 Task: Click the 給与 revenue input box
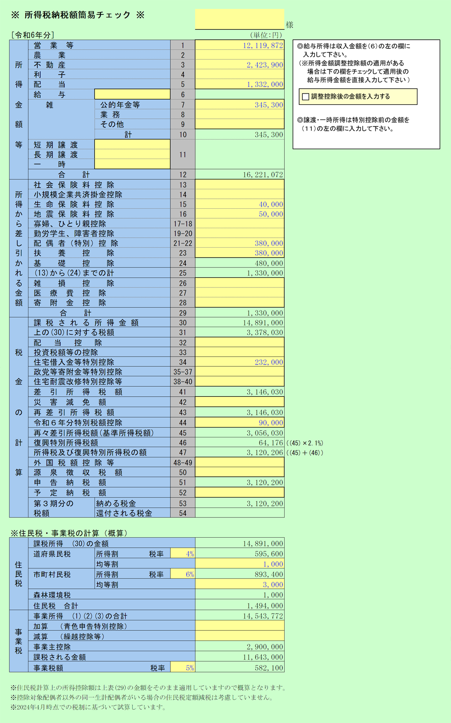[132, 94]
